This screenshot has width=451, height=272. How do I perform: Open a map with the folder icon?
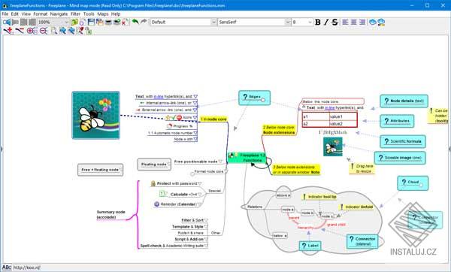74,22
